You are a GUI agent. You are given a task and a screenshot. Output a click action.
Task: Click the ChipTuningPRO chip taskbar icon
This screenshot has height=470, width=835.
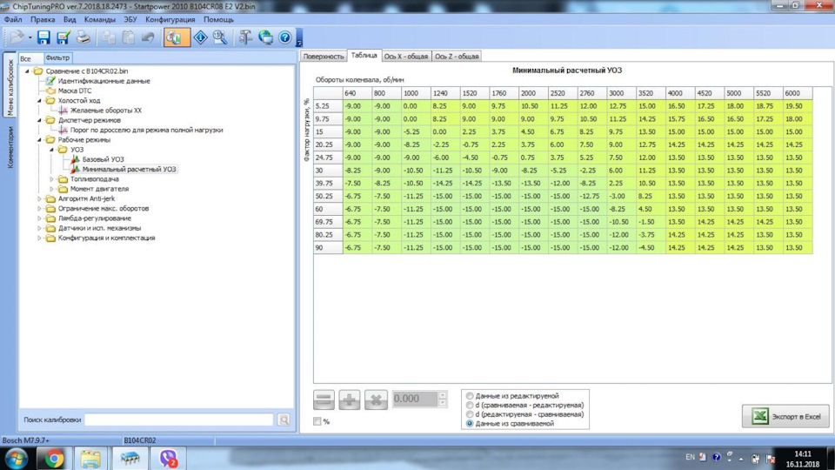pyautogui.click(x=130, y=459)
